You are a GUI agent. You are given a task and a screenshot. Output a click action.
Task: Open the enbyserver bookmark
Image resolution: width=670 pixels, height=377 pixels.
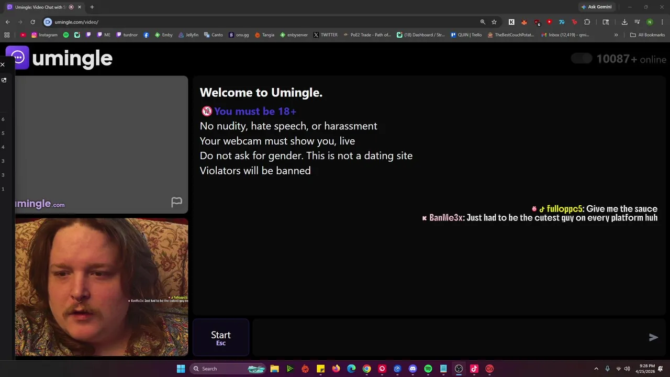point(294,35)
